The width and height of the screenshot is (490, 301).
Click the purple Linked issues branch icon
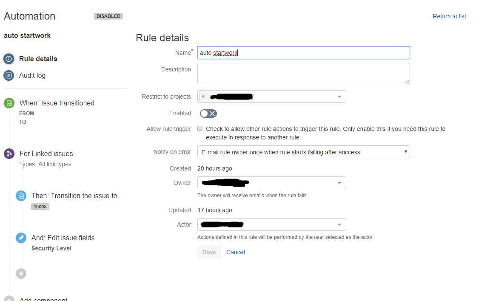tap(9, 153)
